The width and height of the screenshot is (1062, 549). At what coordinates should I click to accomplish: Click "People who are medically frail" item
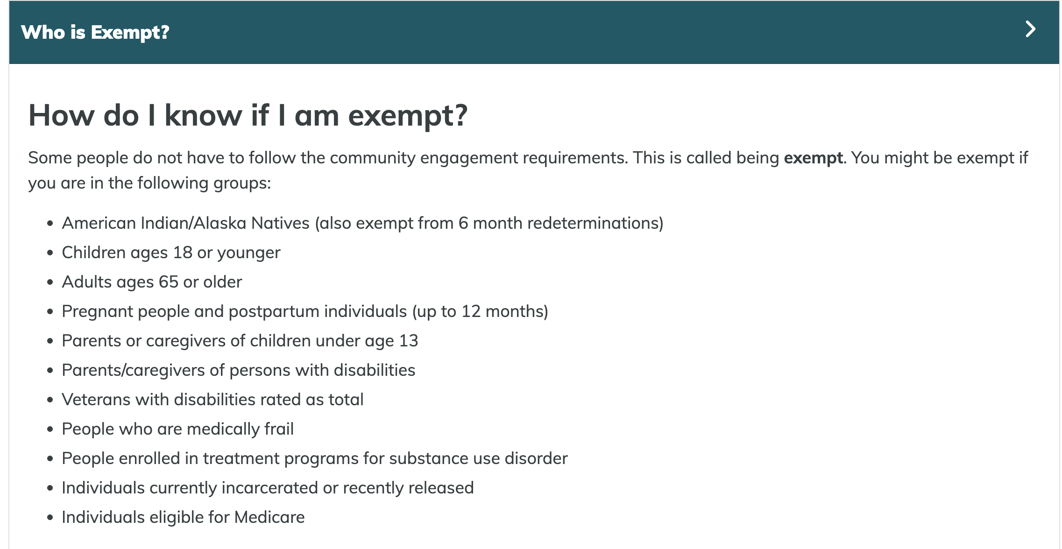click(177, 429)
